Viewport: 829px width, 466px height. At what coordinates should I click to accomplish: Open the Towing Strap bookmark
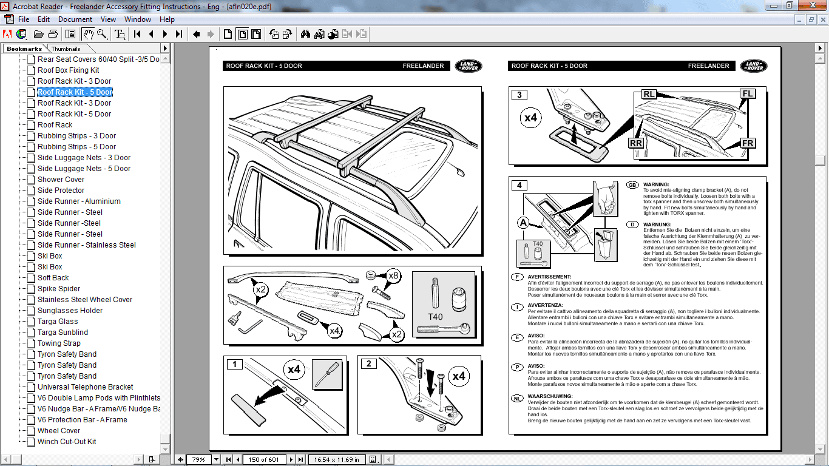tap(59, 343)
